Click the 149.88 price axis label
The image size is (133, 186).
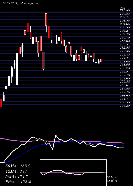[x=124, y=89]
